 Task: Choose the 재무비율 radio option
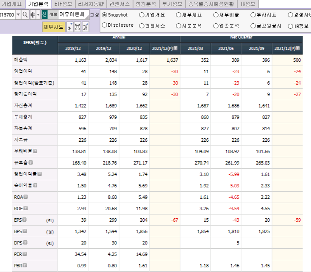pos(216,15)
